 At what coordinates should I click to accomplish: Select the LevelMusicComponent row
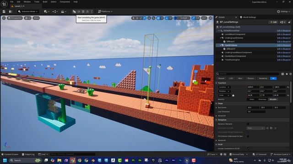point(253,34)
